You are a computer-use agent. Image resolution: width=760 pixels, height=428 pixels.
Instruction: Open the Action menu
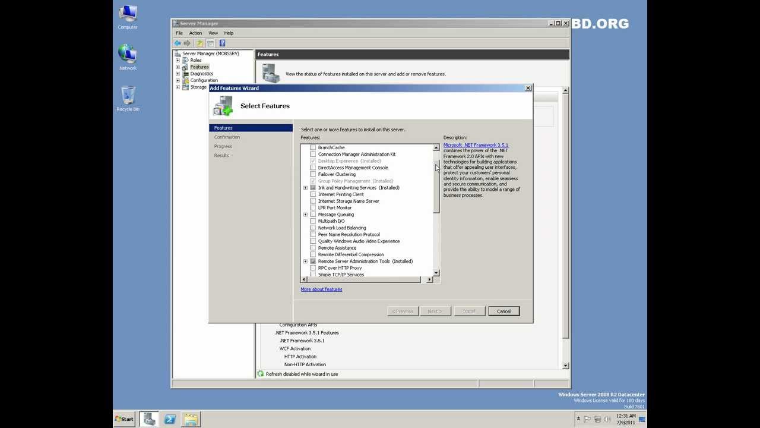[x=195, y=33]
